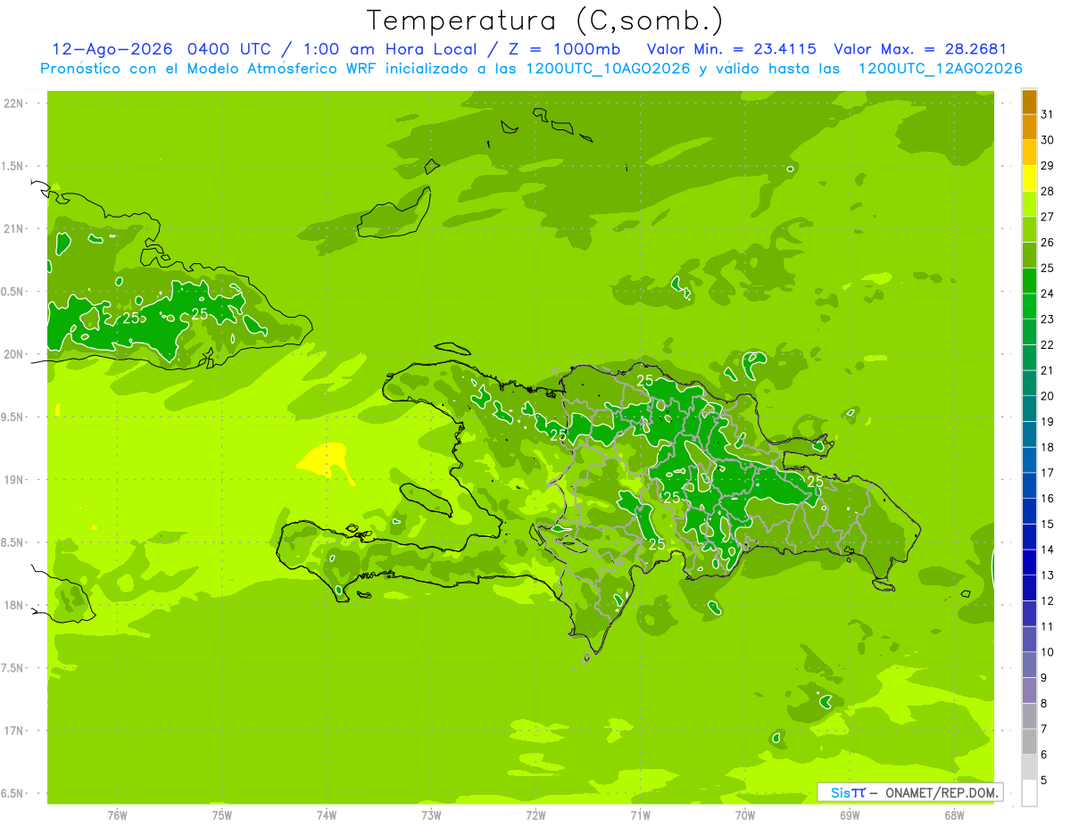Pick the green 24 degree legend swatch

tap(1029, 281)
